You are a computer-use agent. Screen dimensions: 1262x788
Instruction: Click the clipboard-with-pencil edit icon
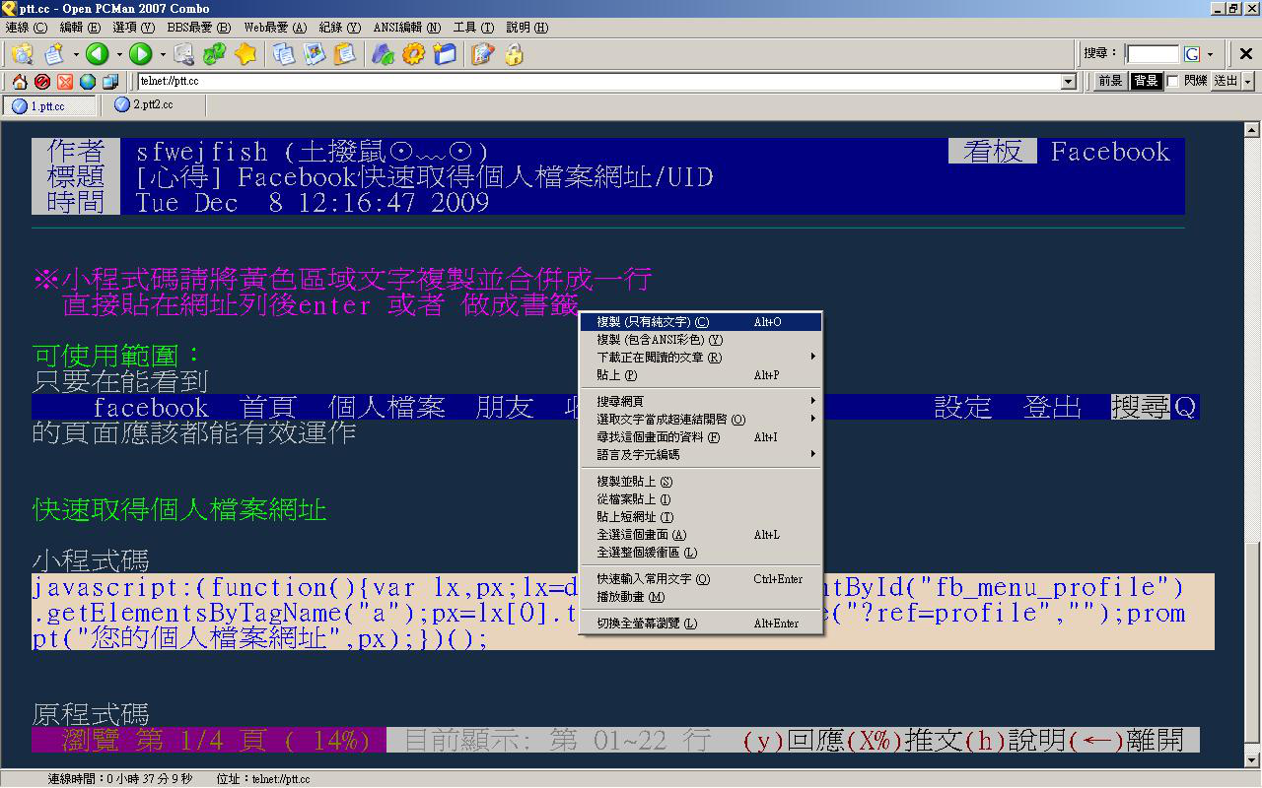tap(482, 54)
